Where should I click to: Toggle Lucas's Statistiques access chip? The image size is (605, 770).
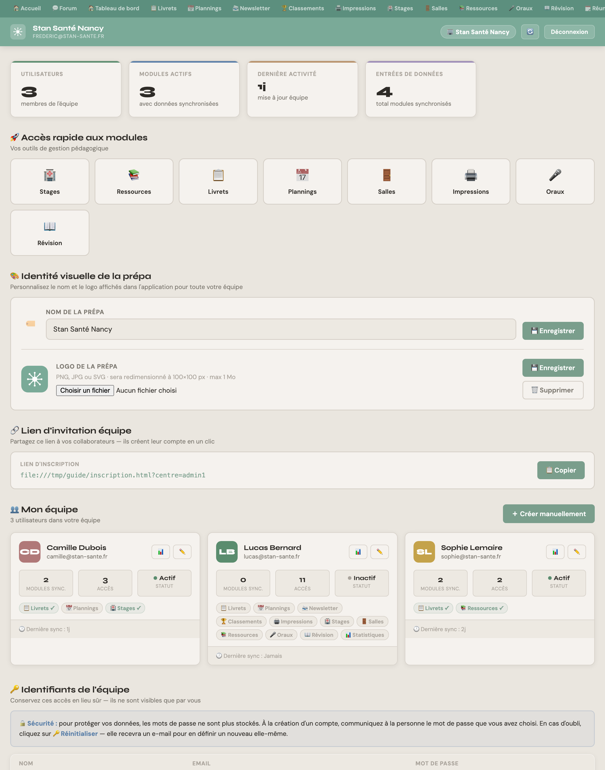(365, 635)
